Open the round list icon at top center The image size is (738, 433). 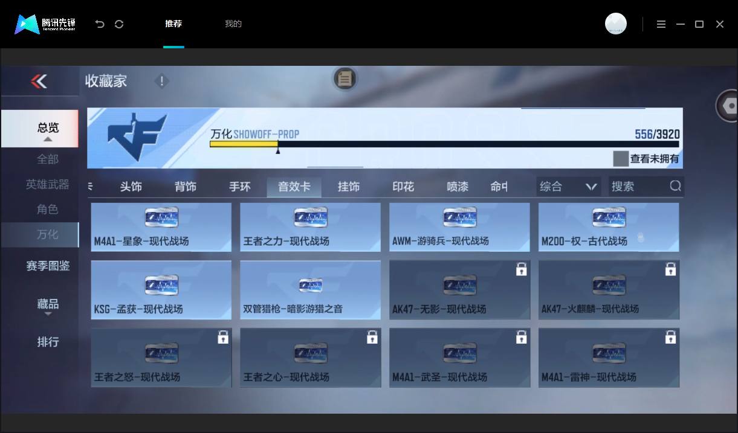point(345,79)
